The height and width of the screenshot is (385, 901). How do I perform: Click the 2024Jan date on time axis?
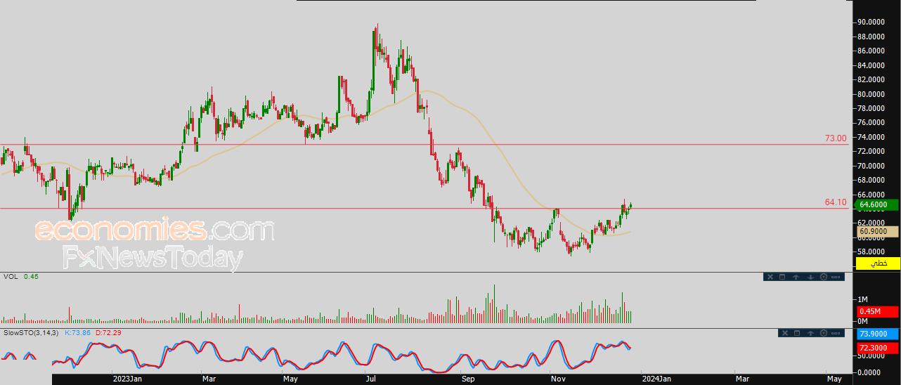(658, 379)
